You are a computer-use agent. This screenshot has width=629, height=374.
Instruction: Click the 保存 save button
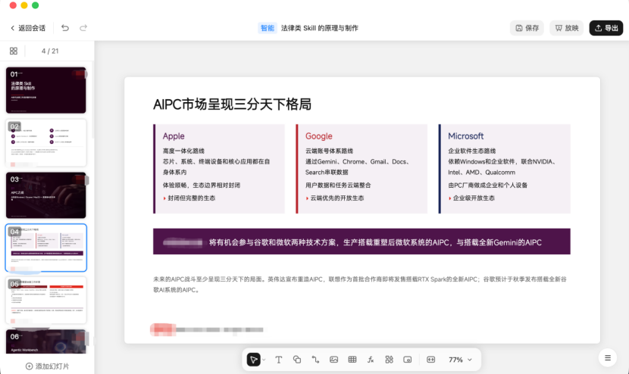(527, 28)
